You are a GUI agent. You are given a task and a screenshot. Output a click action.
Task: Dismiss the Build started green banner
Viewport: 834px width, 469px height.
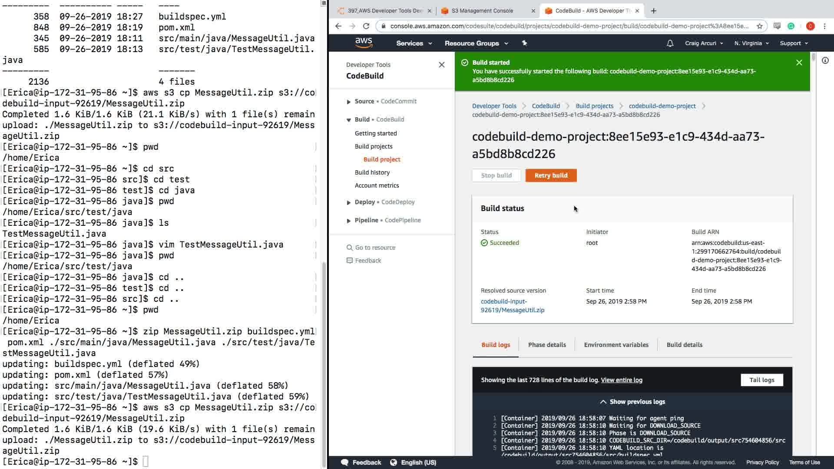(799, 63)
